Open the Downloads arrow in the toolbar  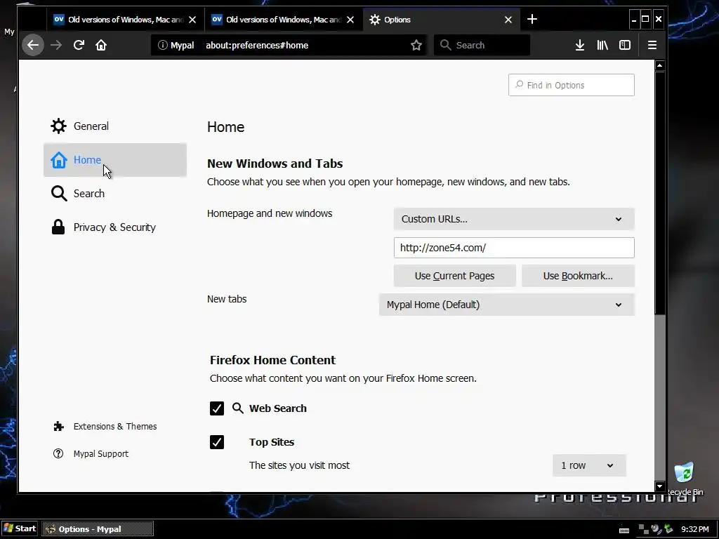pyautogui.click(x=579, y=45)
